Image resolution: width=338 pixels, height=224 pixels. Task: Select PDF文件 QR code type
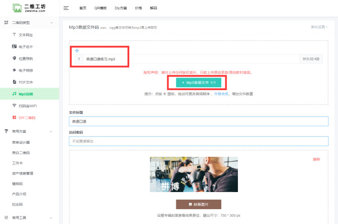coord(25,82)
